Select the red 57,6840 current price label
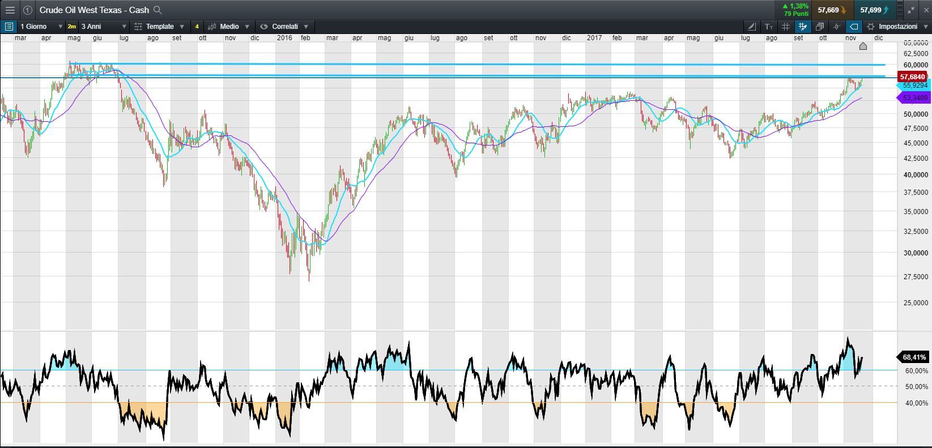Screen dimensions: 932x448 click(x=913, y=76)
